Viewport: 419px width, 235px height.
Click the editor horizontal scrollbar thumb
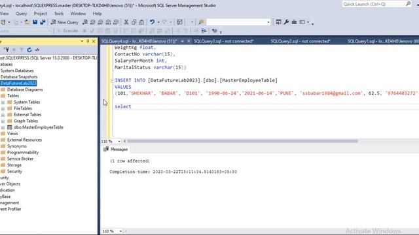coord(243,141)
